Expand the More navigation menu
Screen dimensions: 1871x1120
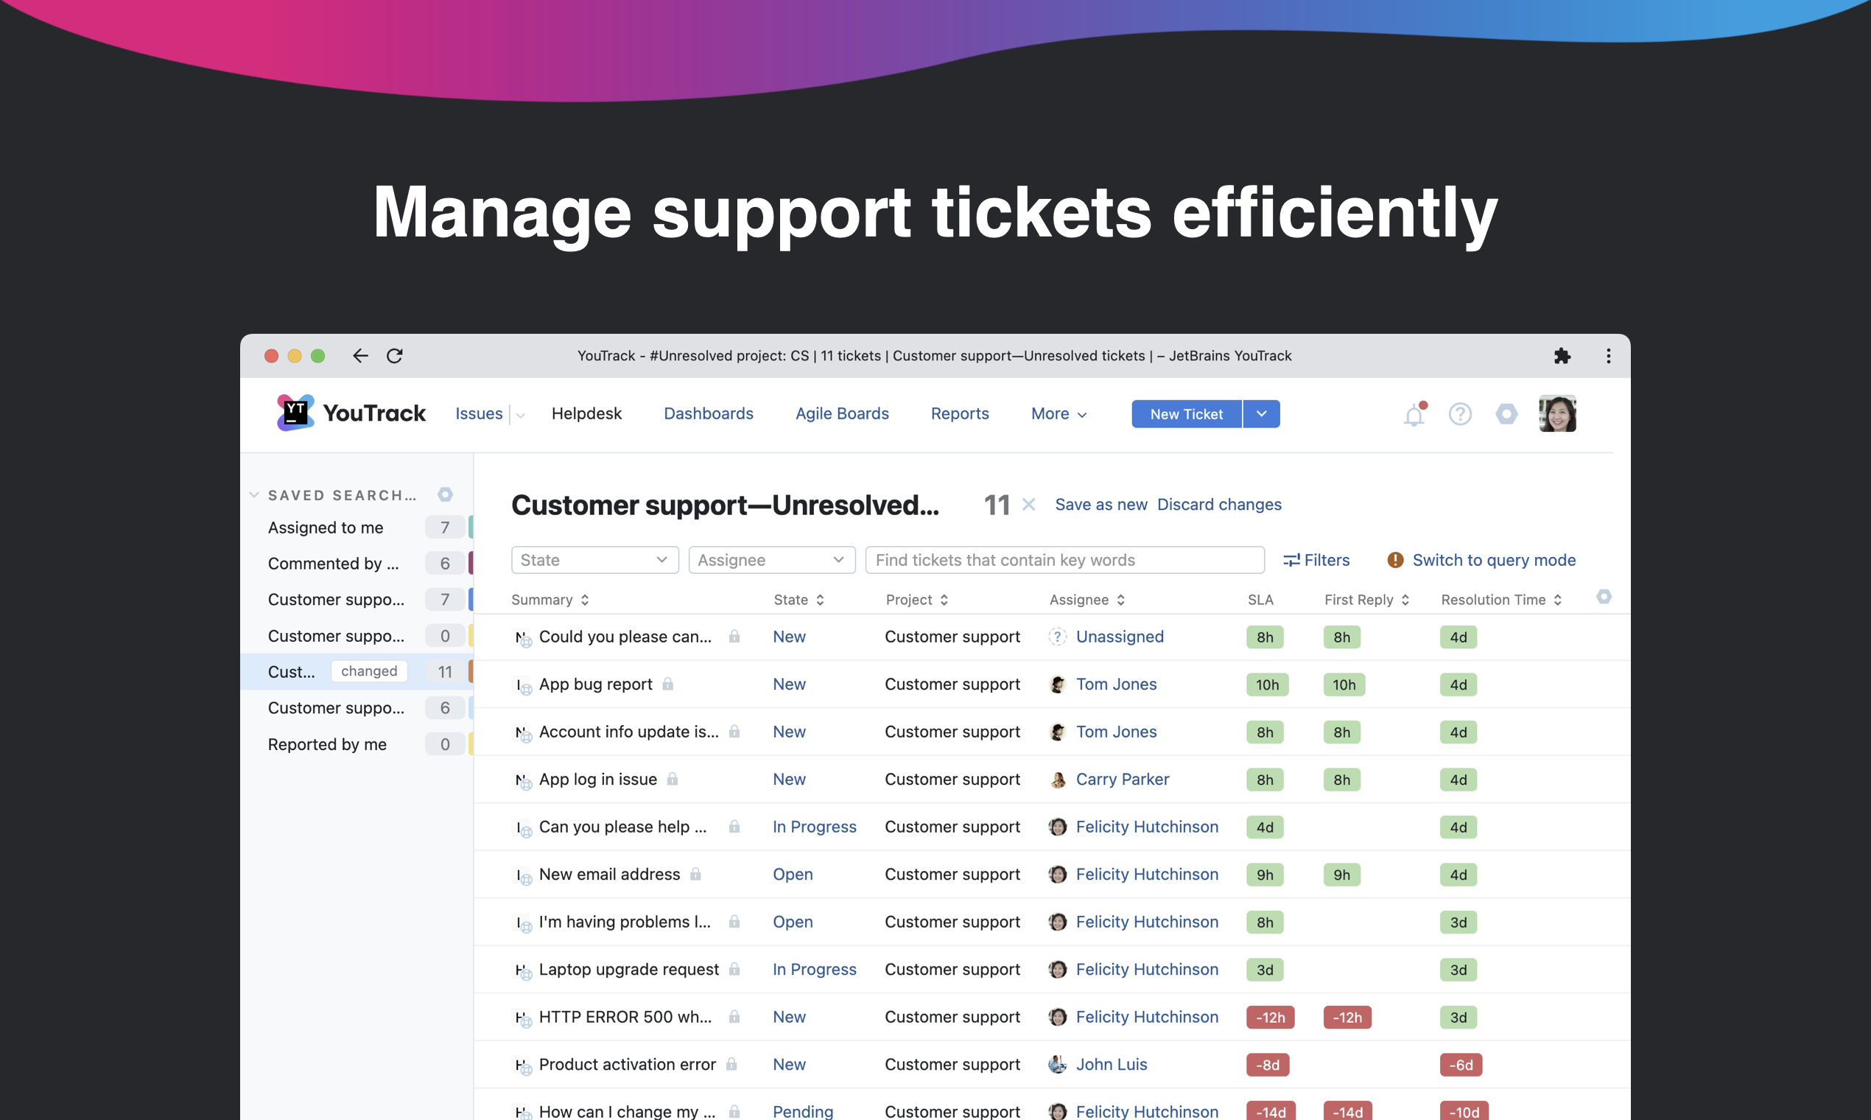[1059, 413]
